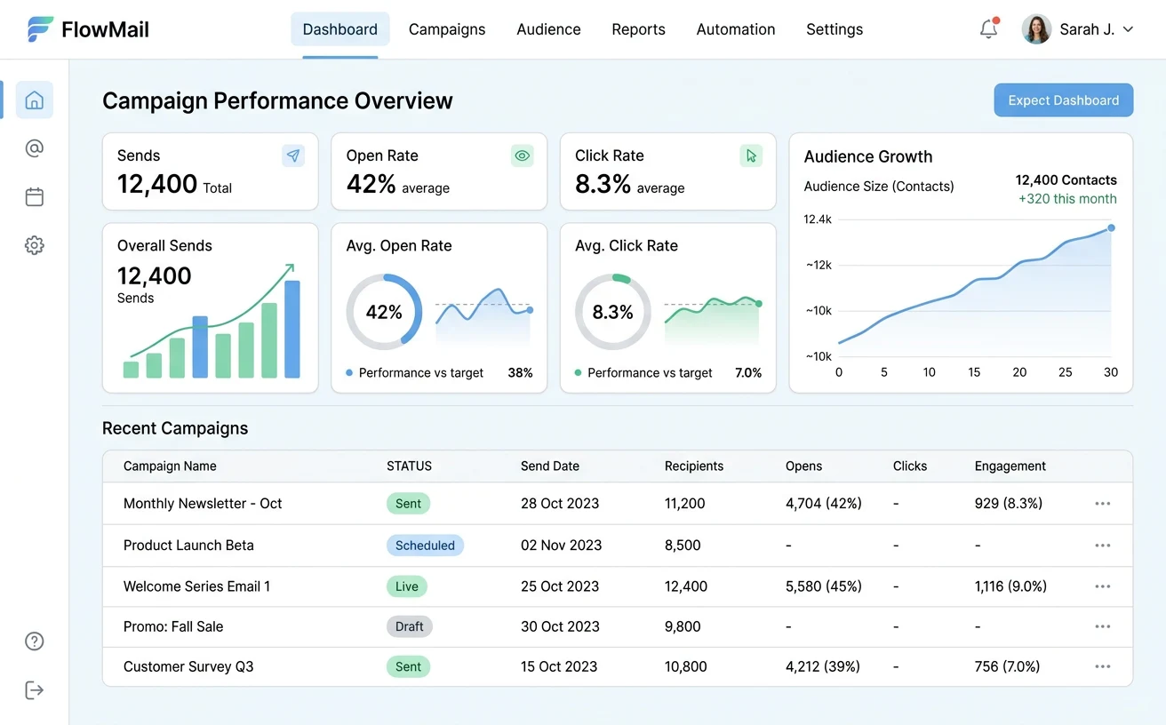Sort by Recipients column header
Screen dimensions: 1166x725
694,466
